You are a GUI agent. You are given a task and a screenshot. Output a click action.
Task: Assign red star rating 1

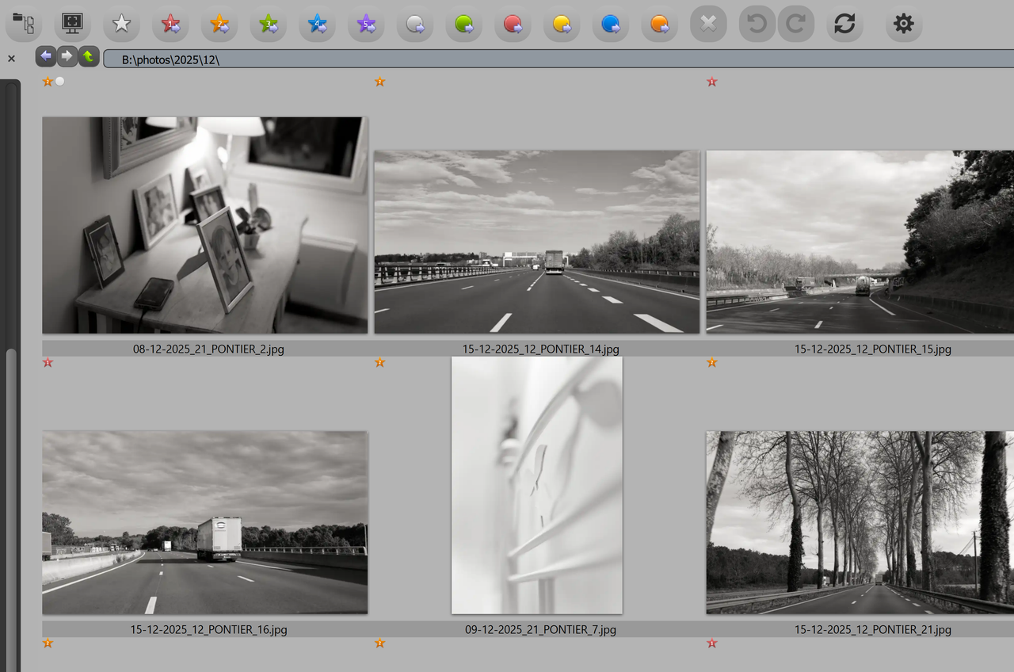(170, 24)
